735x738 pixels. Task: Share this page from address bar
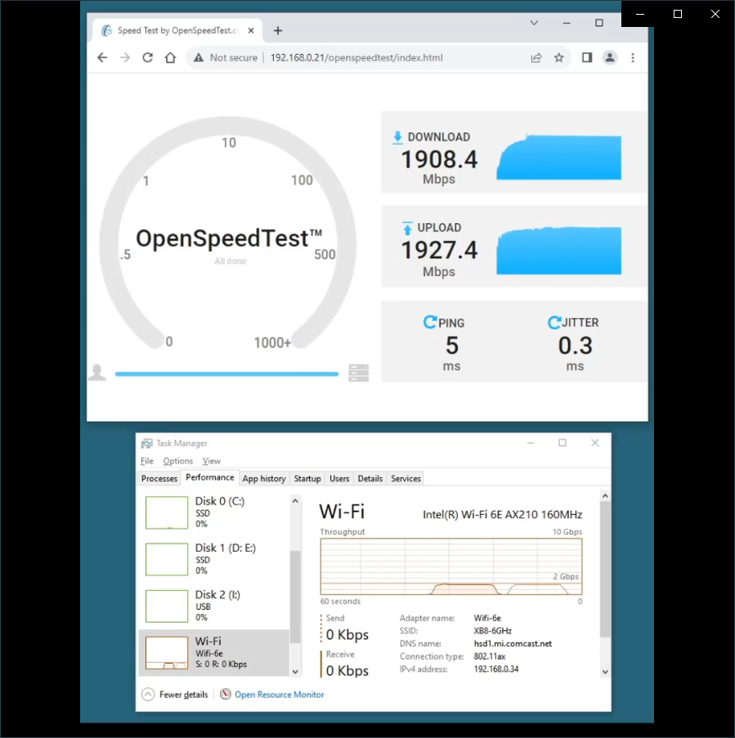536,57
